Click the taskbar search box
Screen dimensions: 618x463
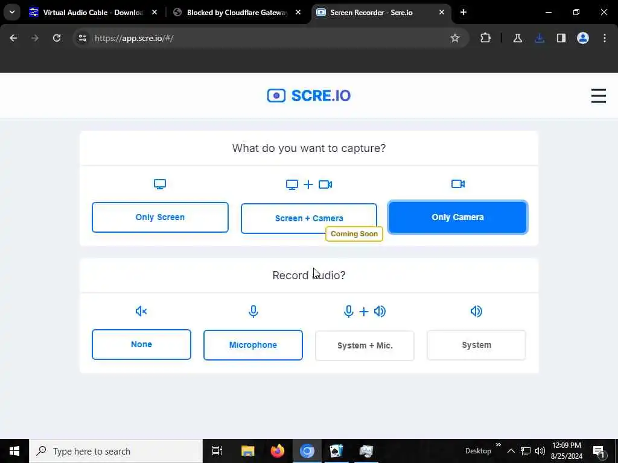pos(116,451)
